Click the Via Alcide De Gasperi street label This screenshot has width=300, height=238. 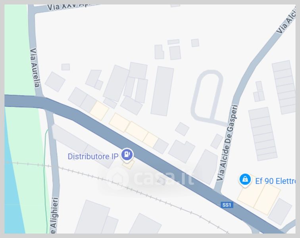tap(227, 143)
